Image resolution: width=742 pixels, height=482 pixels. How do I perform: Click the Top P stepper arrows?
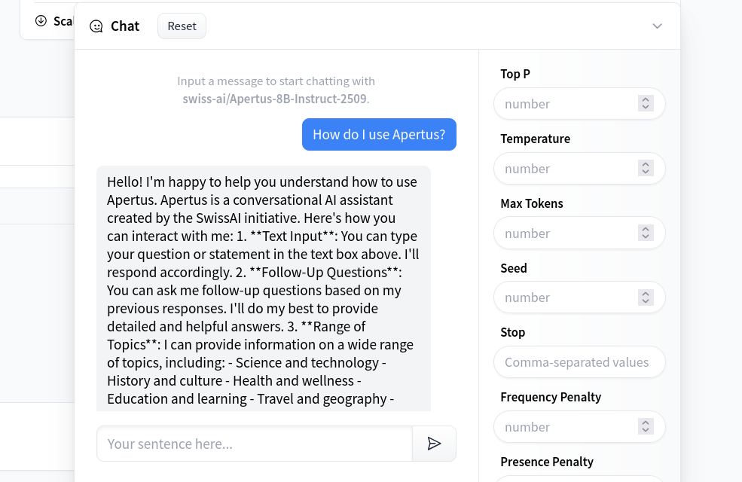pyautogui.click(x=646, y=104)
